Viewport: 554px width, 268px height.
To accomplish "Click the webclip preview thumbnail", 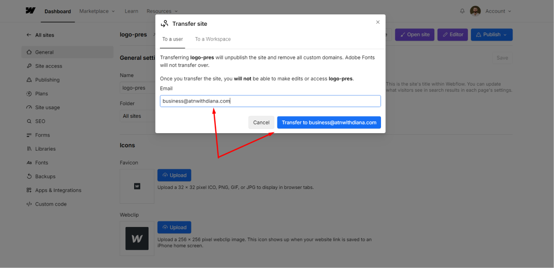I will [137, 238].
